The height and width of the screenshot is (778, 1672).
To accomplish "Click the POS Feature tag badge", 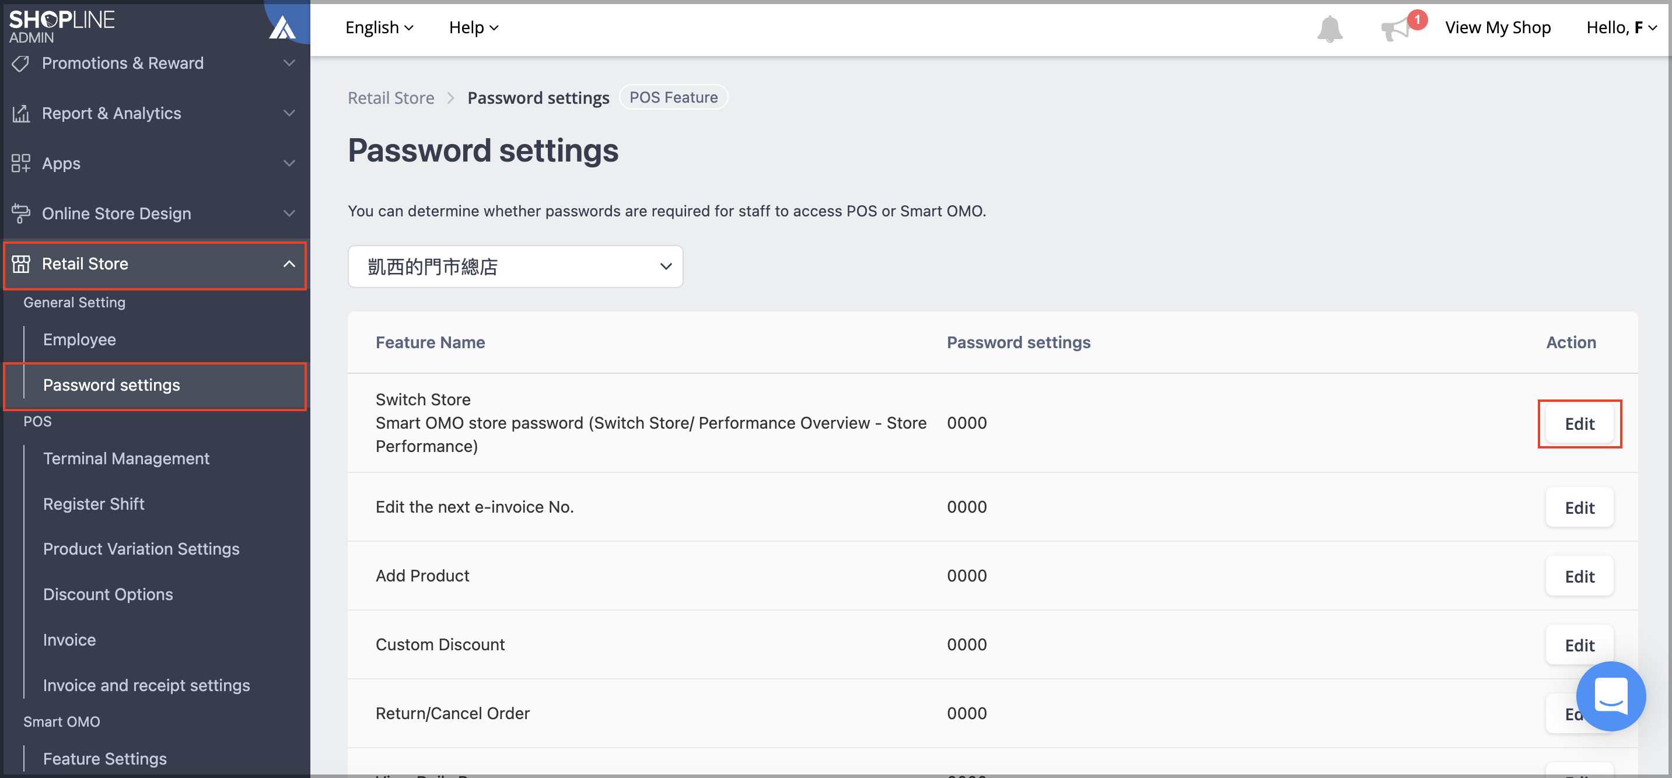I will 673,97.
